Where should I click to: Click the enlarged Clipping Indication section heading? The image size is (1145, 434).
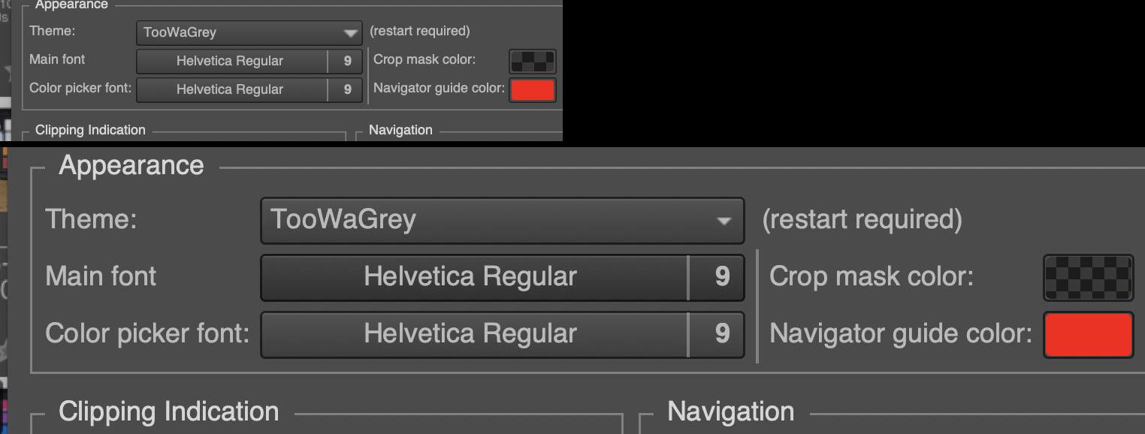click(x=168, y=411)
